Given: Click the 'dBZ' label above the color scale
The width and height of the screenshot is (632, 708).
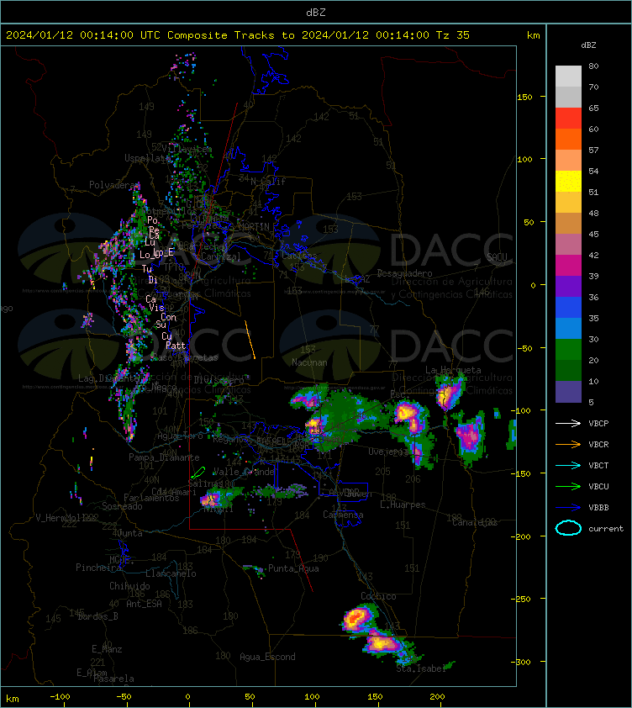Looking at the screenshot, I should (588, 45).
